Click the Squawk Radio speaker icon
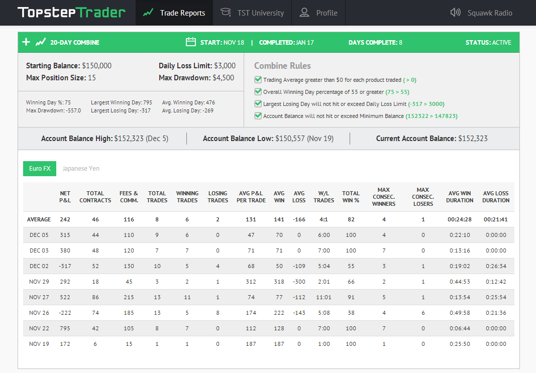Viewport: 536px width, 381px height. point(455,13)
